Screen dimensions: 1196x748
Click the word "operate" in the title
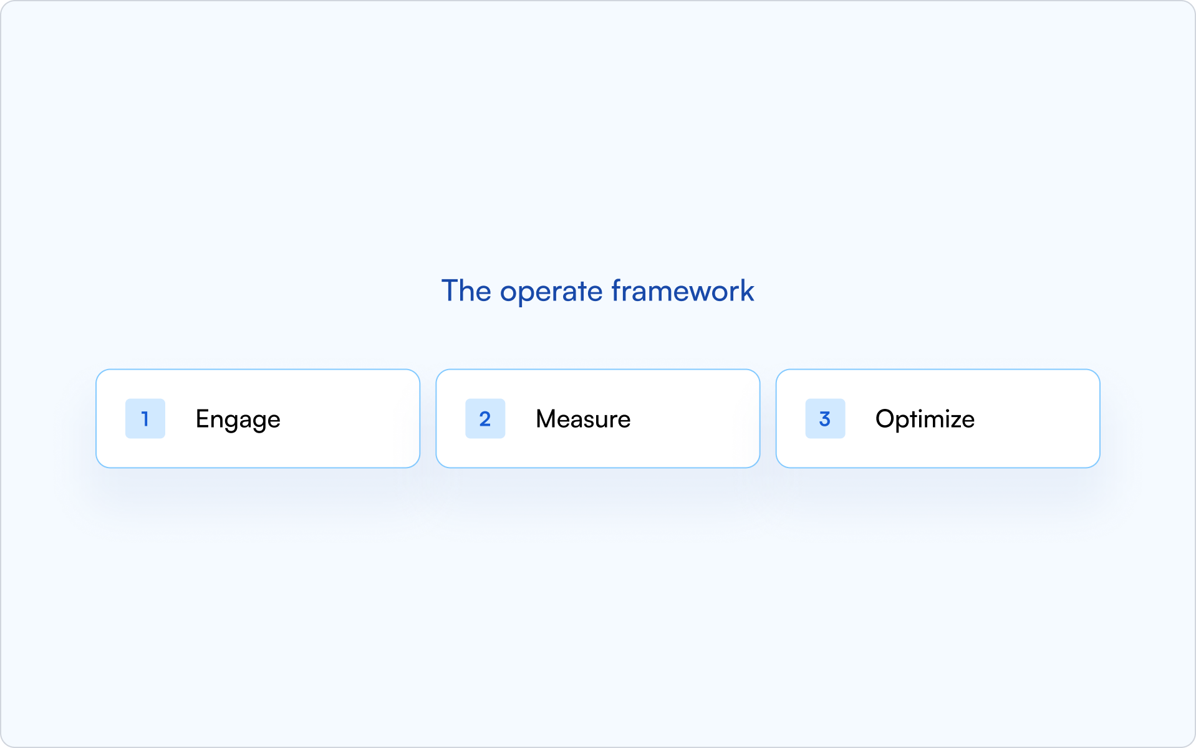[x=551, y=292]
